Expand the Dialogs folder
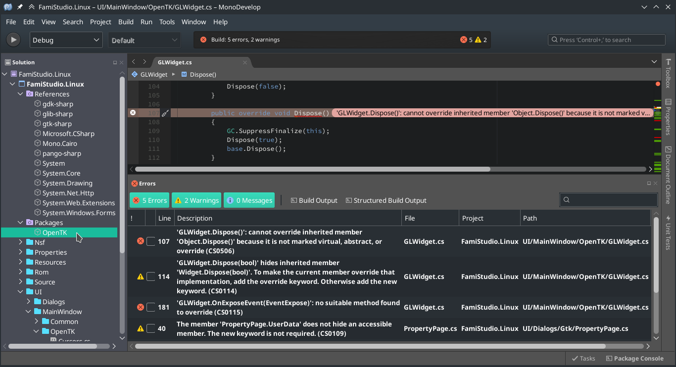This screenshot has width=676, height=367. click(x=28, y=302)
